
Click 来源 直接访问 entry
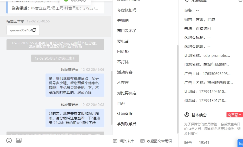pyautogui.click(x=197, y=29)
